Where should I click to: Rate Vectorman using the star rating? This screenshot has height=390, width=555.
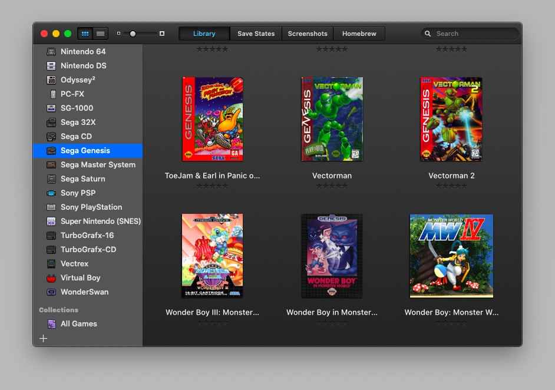[x=332, y=186]
